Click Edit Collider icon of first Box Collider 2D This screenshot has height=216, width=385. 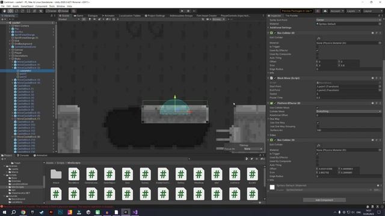[319, 38]
